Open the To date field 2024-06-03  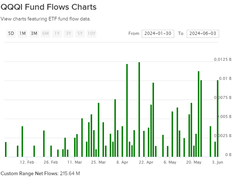[202, 34]
